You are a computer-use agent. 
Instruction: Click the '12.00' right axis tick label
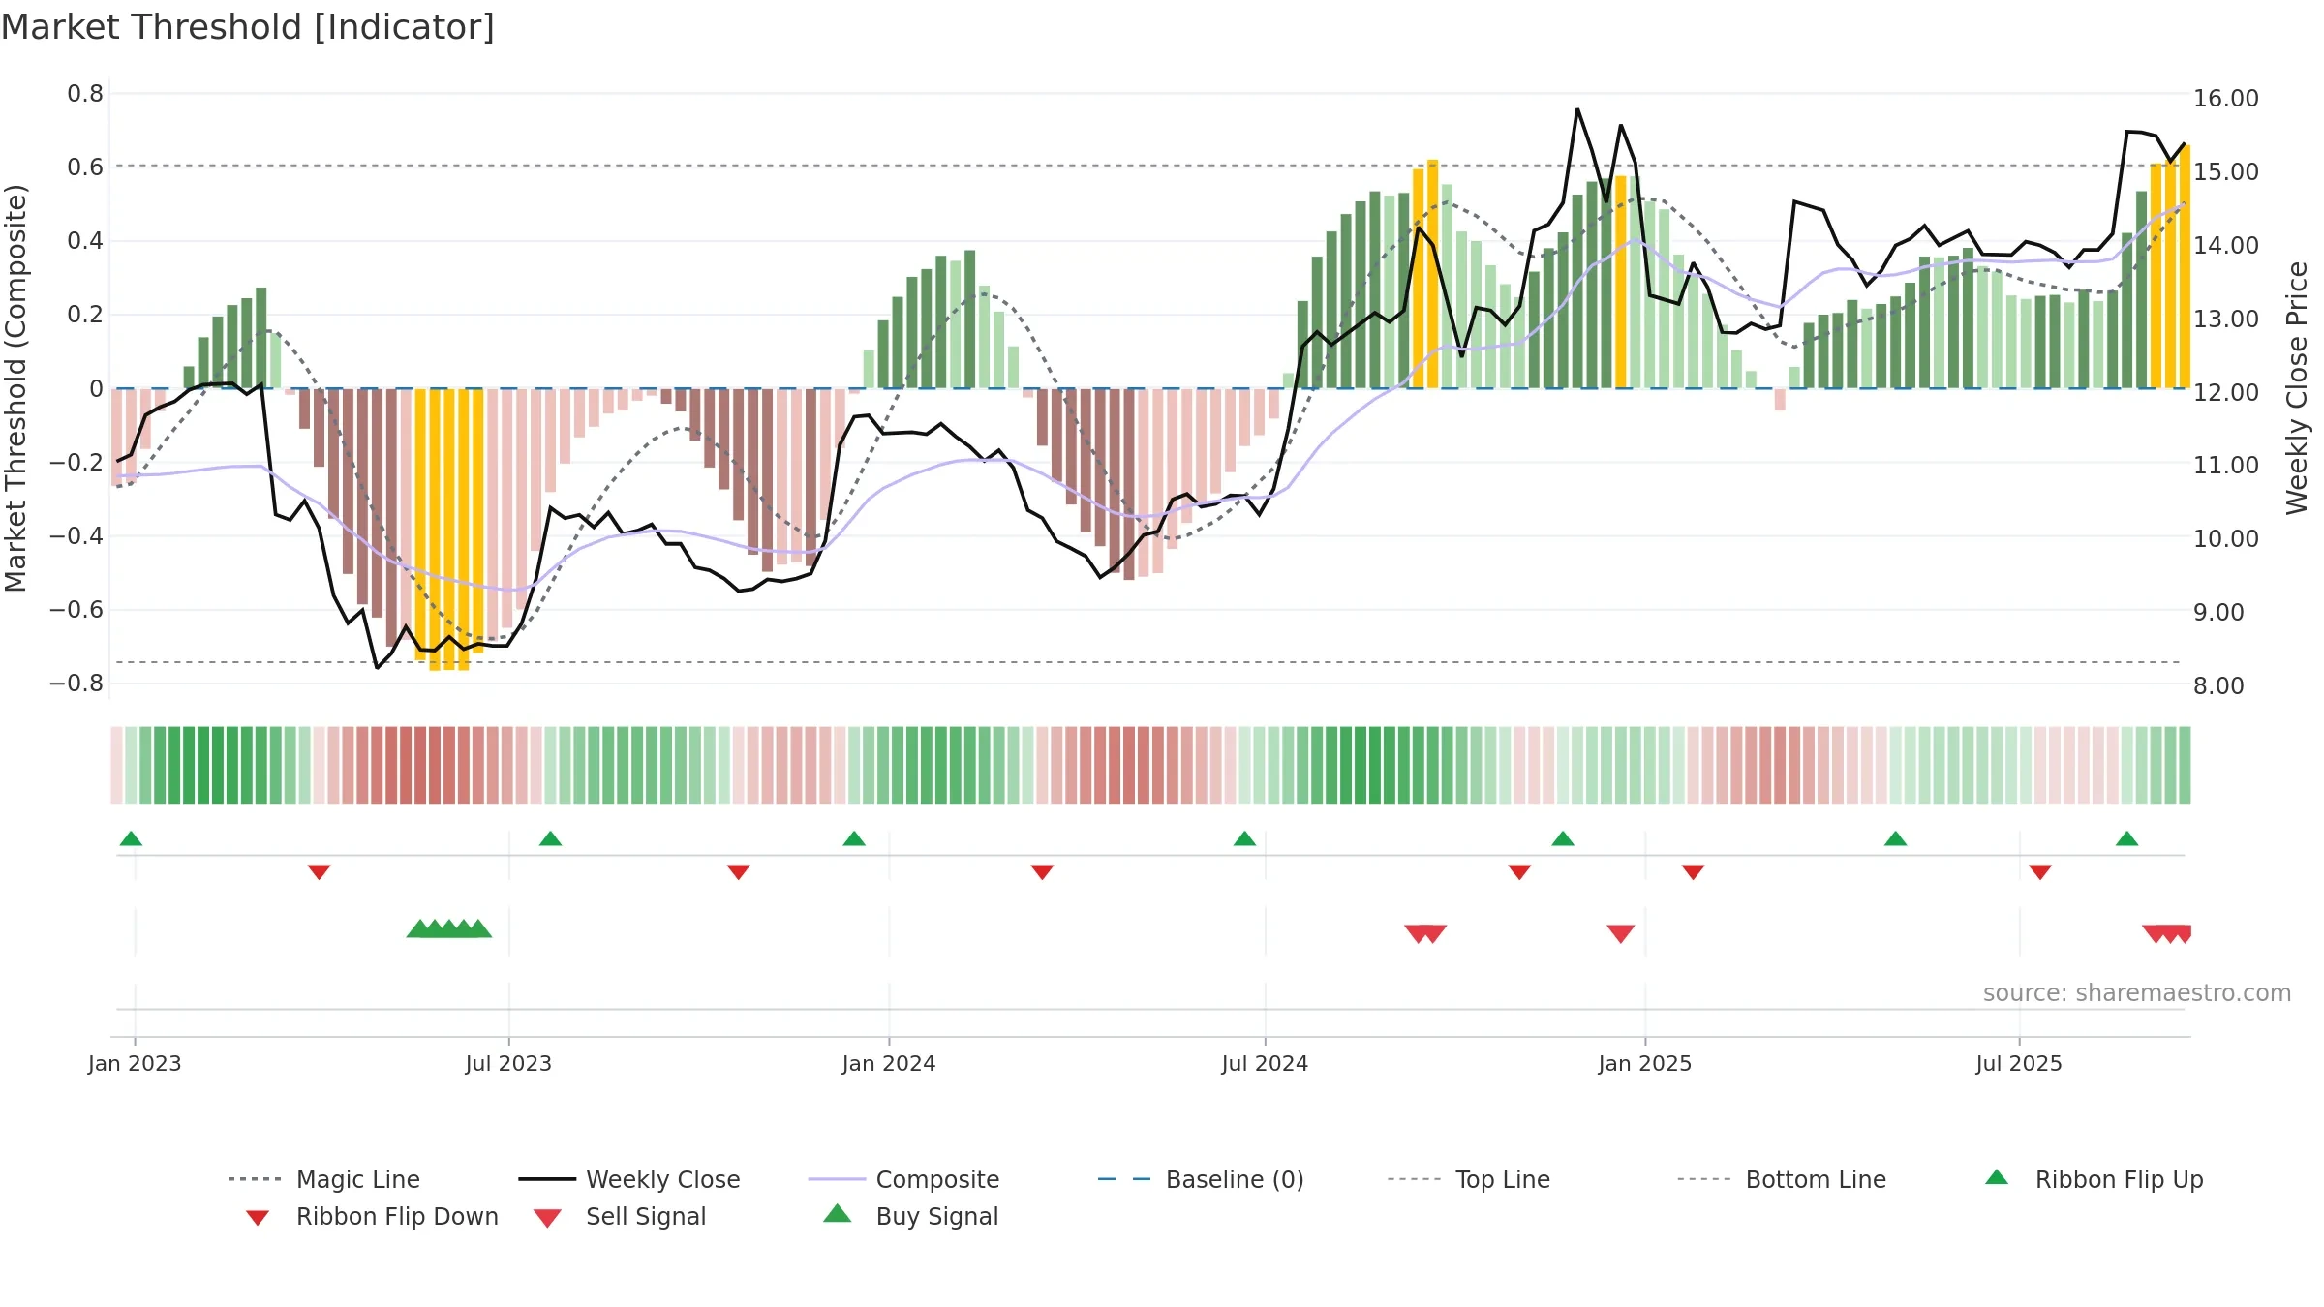(x=2226, y=392)
